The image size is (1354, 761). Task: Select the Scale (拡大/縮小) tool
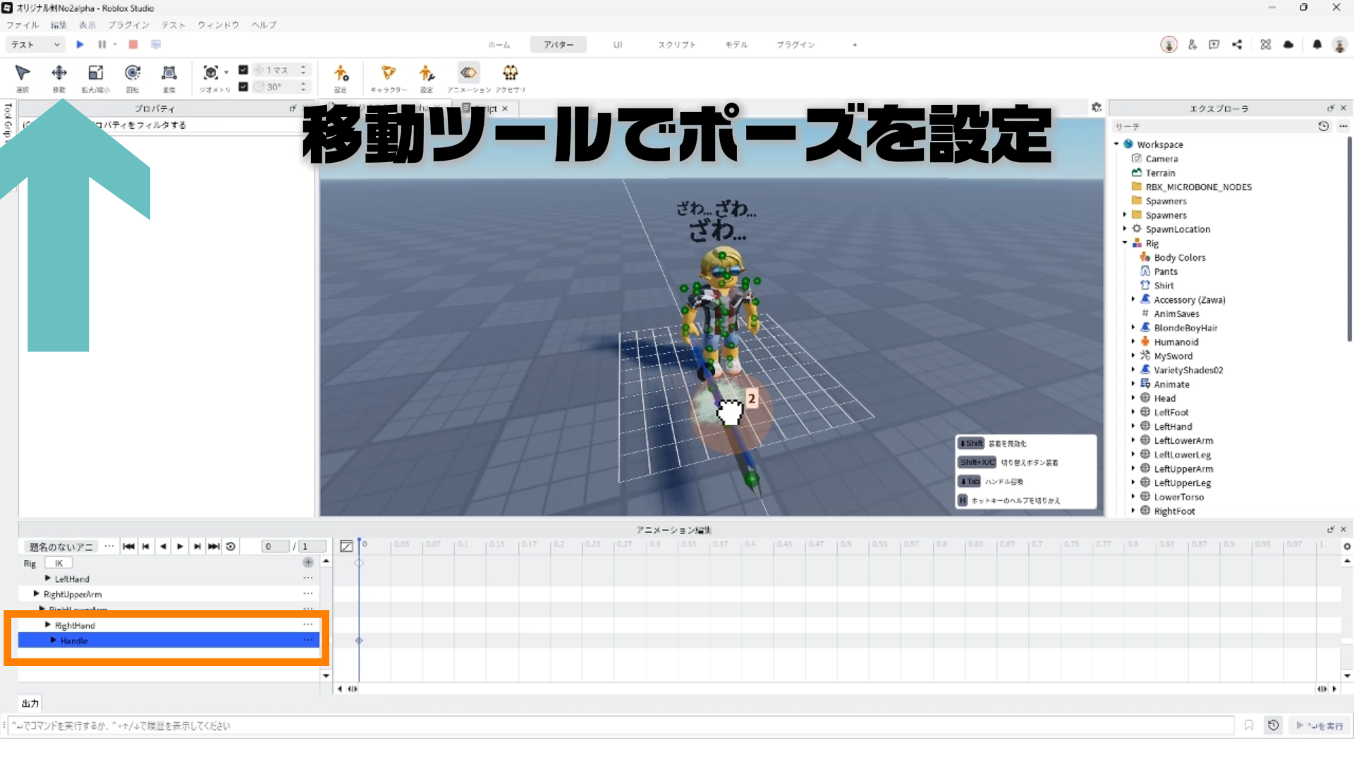(95, 73)
